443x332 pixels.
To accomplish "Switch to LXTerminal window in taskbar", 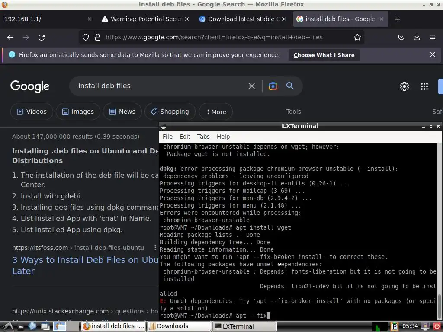I will click(244, 326).
